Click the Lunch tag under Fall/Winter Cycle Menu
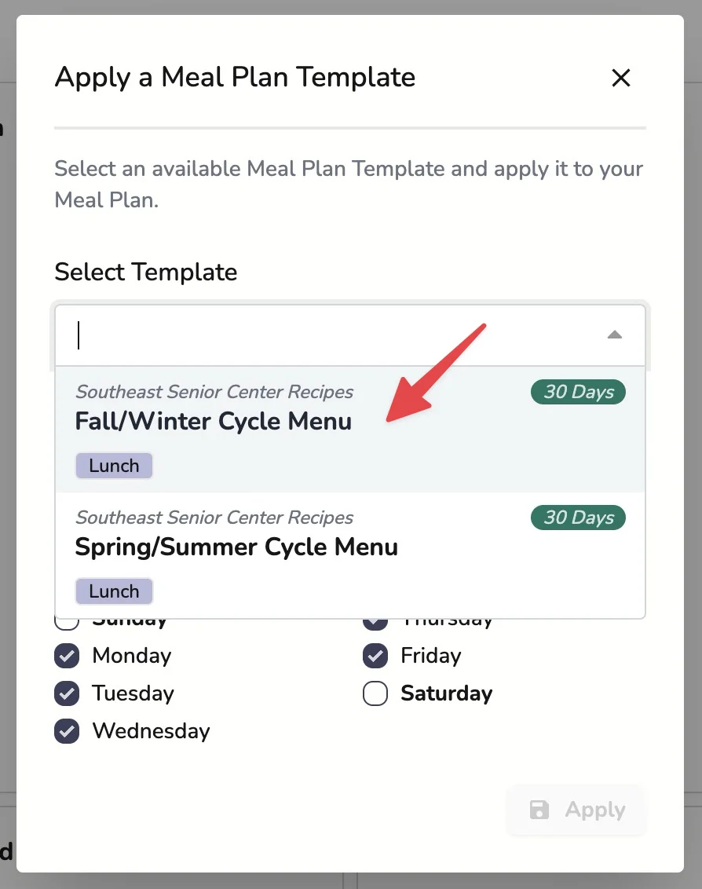This screenshot has height=889, width=702. pos(114,466)
